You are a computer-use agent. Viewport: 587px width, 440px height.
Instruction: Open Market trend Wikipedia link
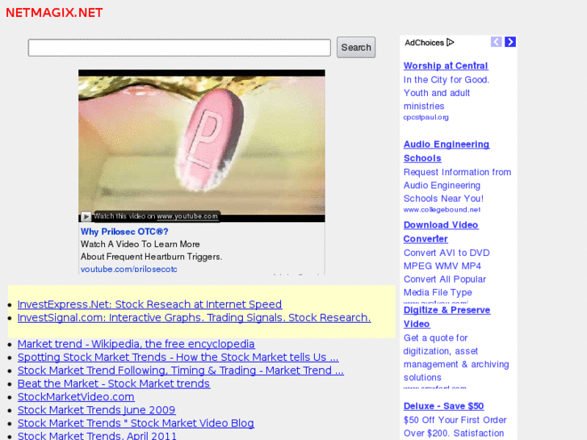click(136, 344)
